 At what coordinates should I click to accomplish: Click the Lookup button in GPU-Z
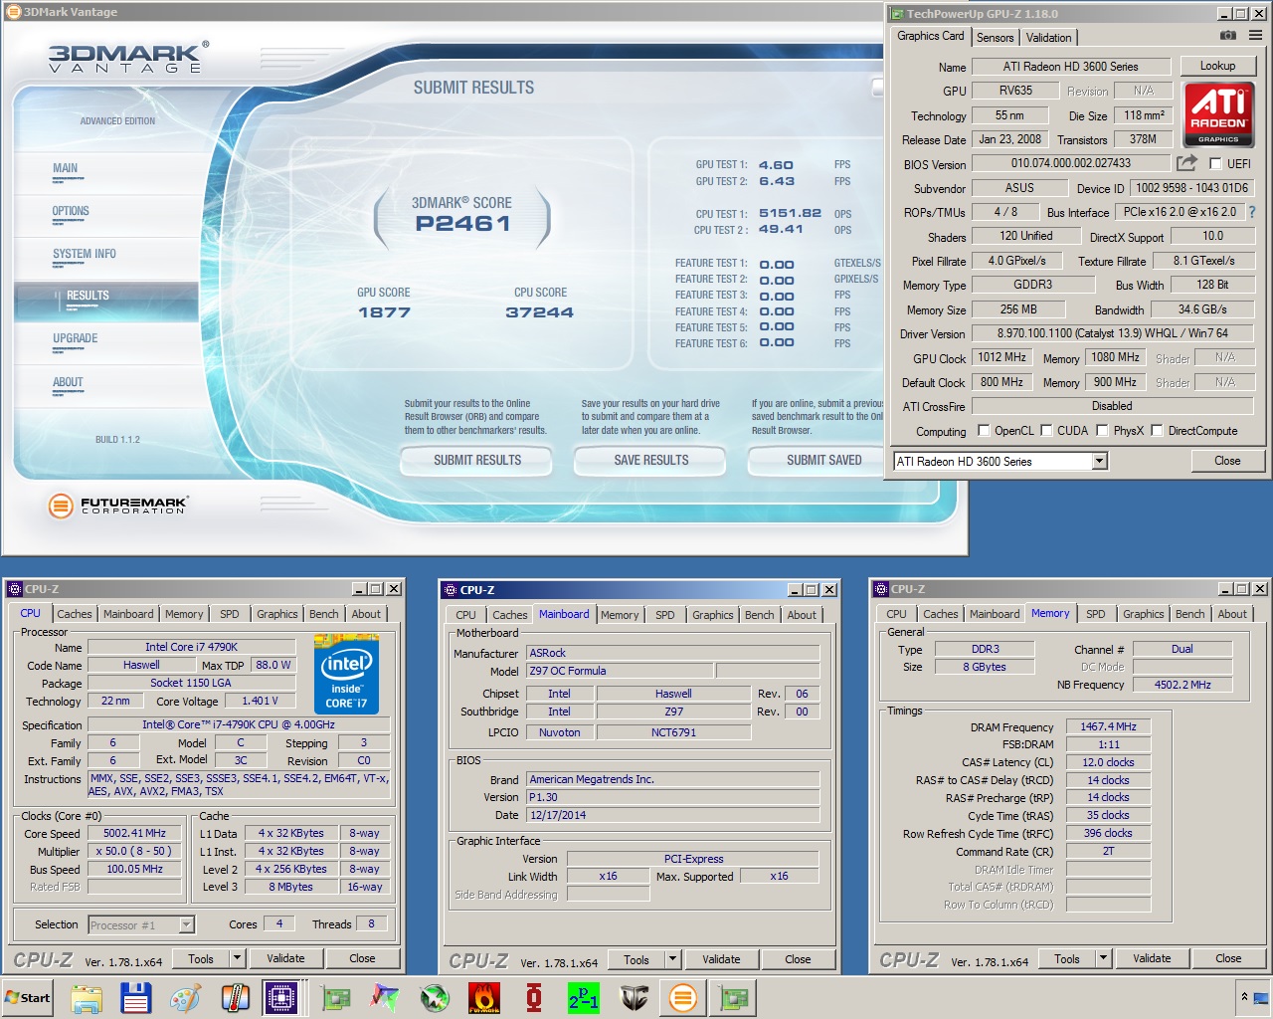1217,66
